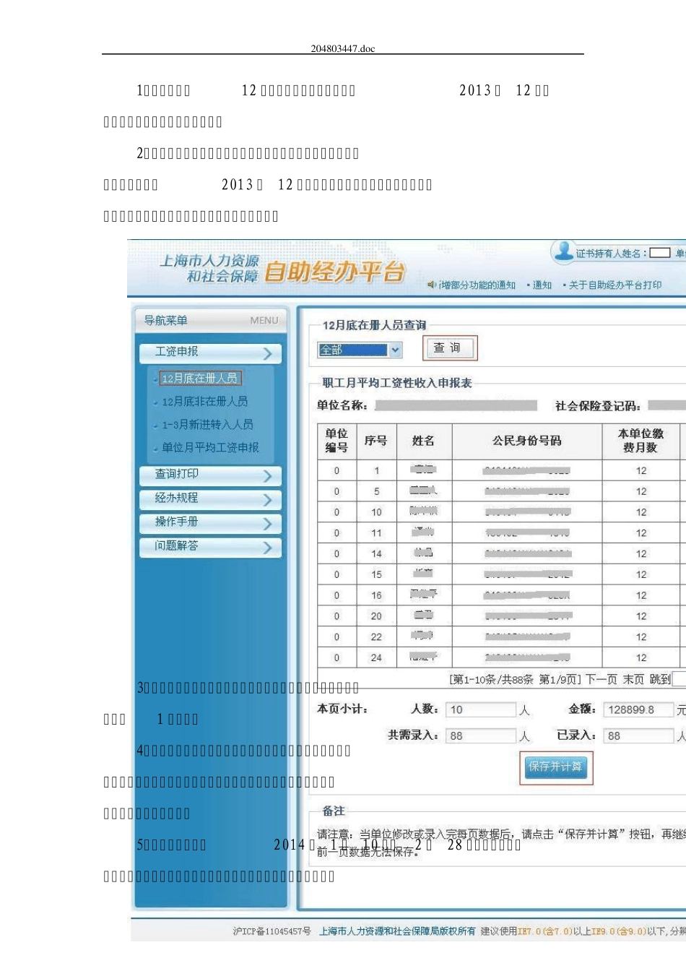Image resolution: width=686 pixels, height=971 pixels.
Task: Select table row with 序号 5
Action: click(x=501, y=491)
